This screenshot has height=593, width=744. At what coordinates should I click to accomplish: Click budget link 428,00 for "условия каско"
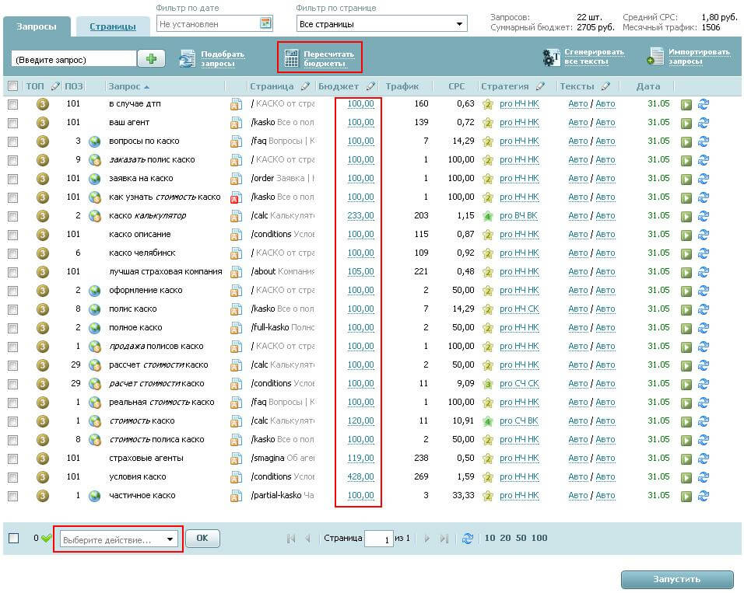[x=360, y=477]
